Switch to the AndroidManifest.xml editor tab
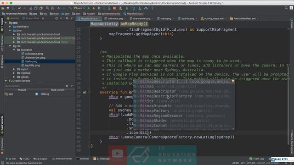Screen dimensions: 294x165 pyautogui.click(x=244, y=18)
